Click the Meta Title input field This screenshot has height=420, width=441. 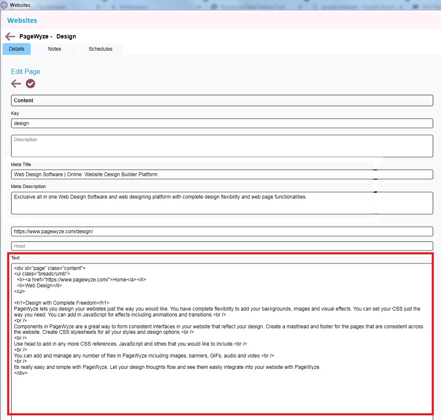[x=222, y=175]
